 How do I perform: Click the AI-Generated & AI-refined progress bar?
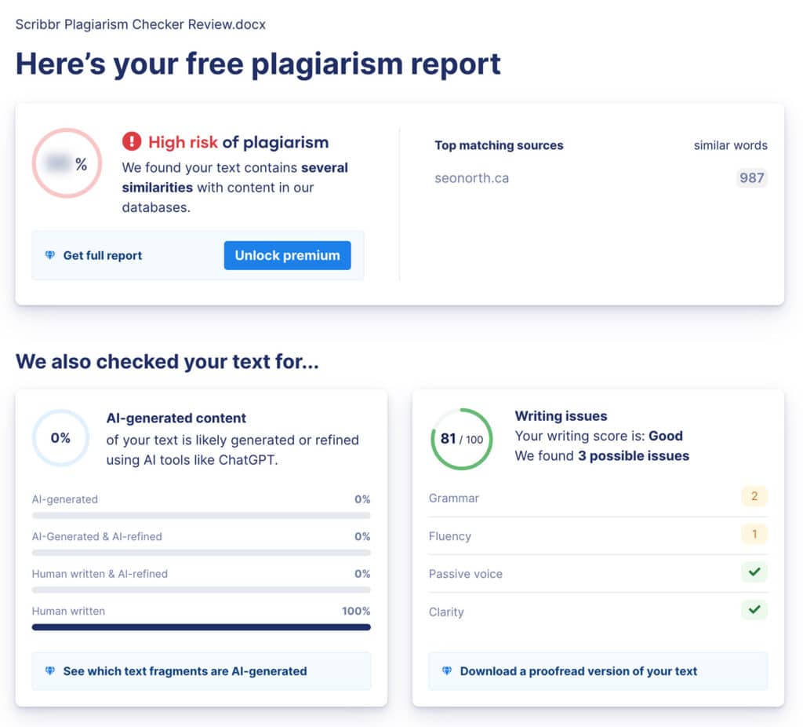[x=201, y=553]
